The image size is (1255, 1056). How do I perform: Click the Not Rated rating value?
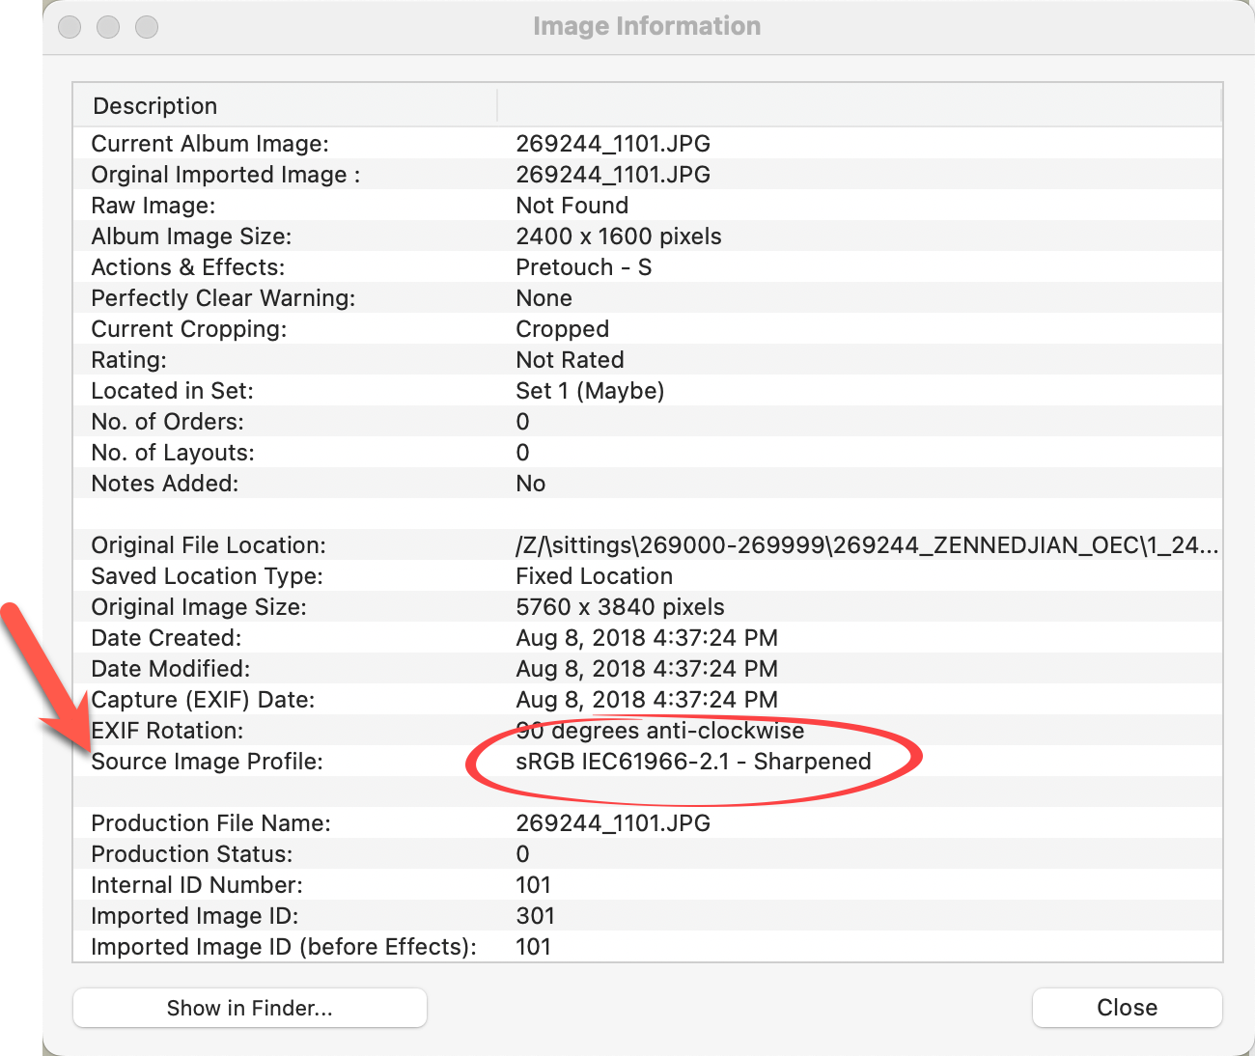[x=570, y=360]
